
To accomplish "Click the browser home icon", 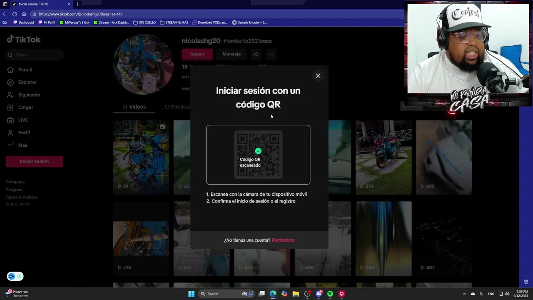I will [24, 14].
